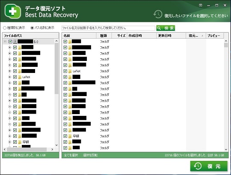Click the プレビュー column header
This screenshot has width=231, height=175.
[x=215, y=36]
